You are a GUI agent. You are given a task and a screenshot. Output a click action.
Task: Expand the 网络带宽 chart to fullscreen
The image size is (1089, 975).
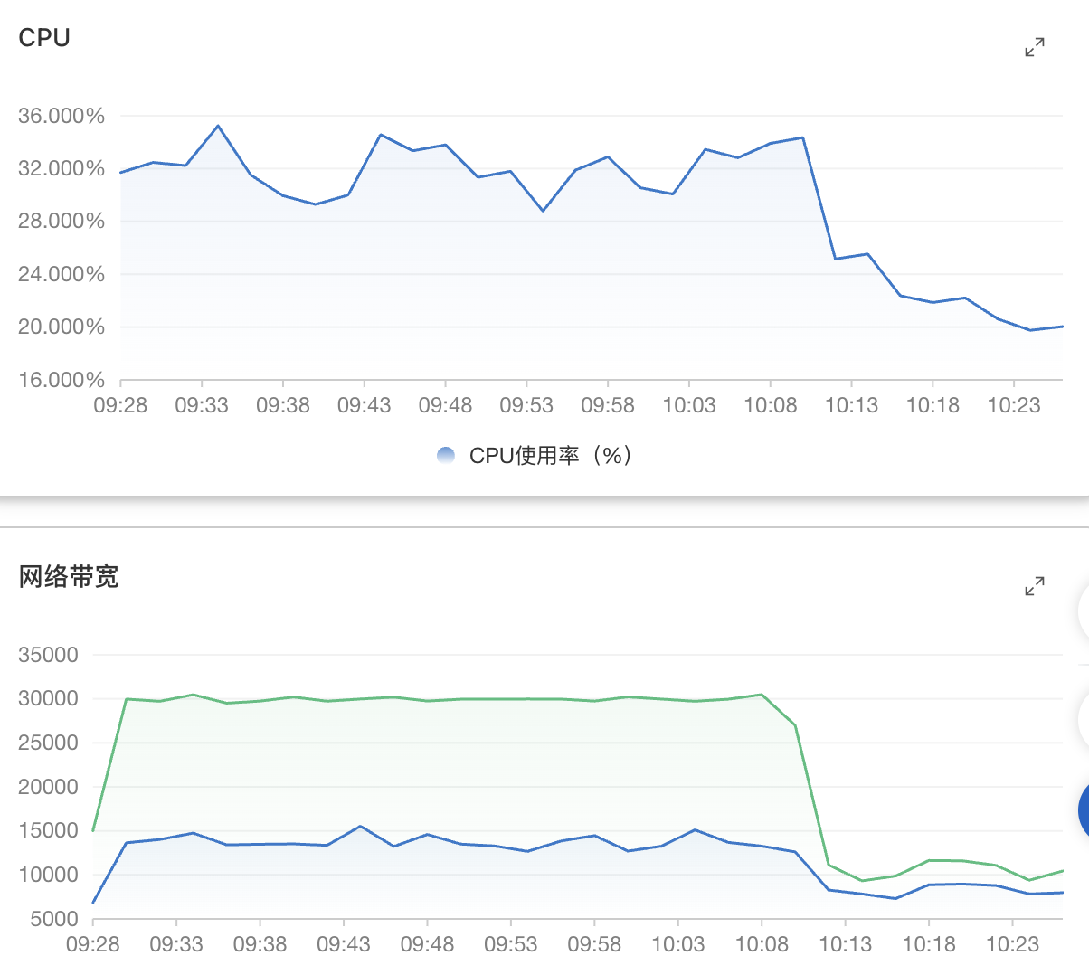click(x=1035, y=586)
